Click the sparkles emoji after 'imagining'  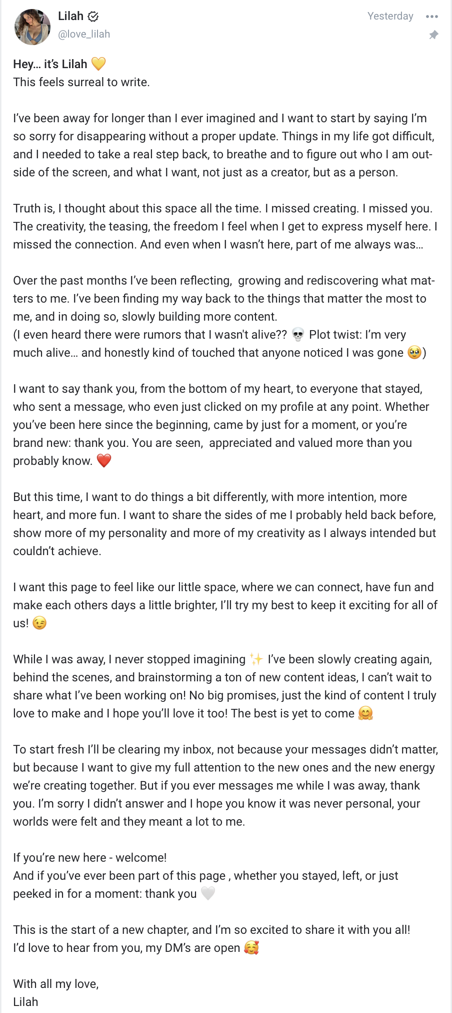tap(256, 659)
